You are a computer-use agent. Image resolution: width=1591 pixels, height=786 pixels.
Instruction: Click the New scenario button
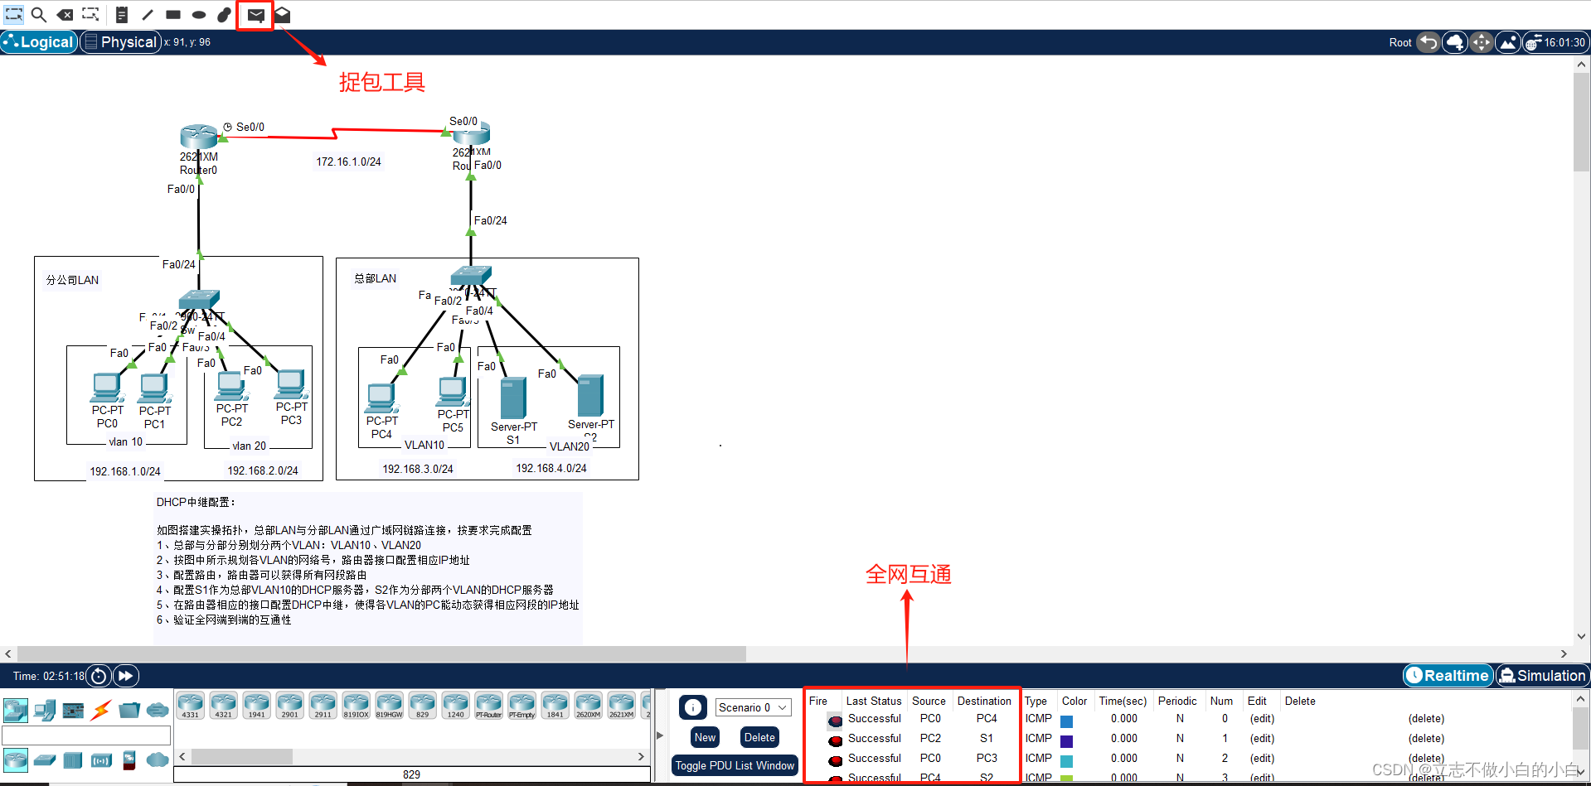706,737
